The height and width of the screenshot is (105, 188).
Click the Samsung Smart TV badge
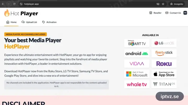(x=137, y=43)
